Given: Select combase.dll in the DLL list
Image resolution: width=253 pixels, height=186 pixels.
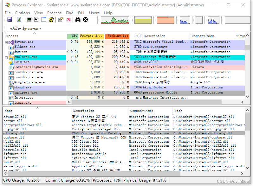Looking at the screenshot, I should (124, 138).
